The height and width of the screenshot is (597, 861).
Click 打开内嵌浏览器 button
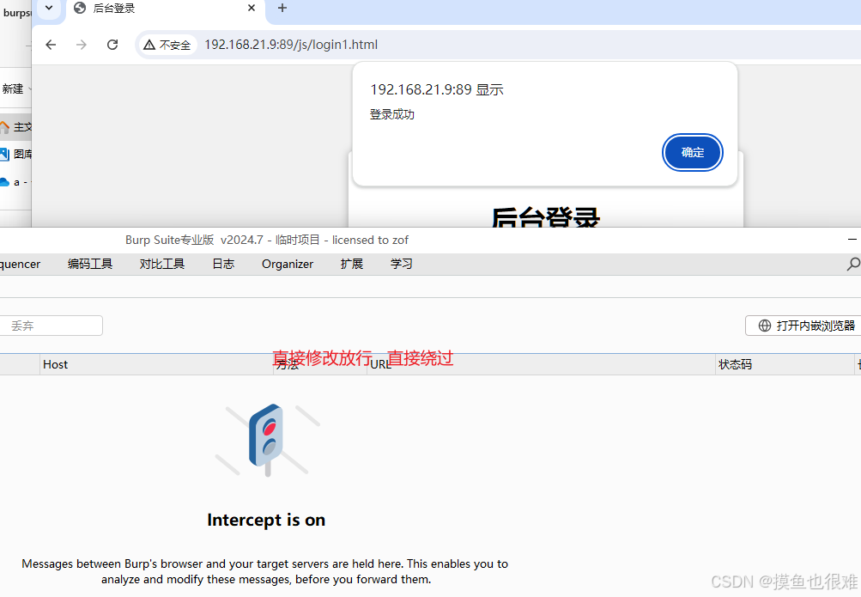[803, 326]
